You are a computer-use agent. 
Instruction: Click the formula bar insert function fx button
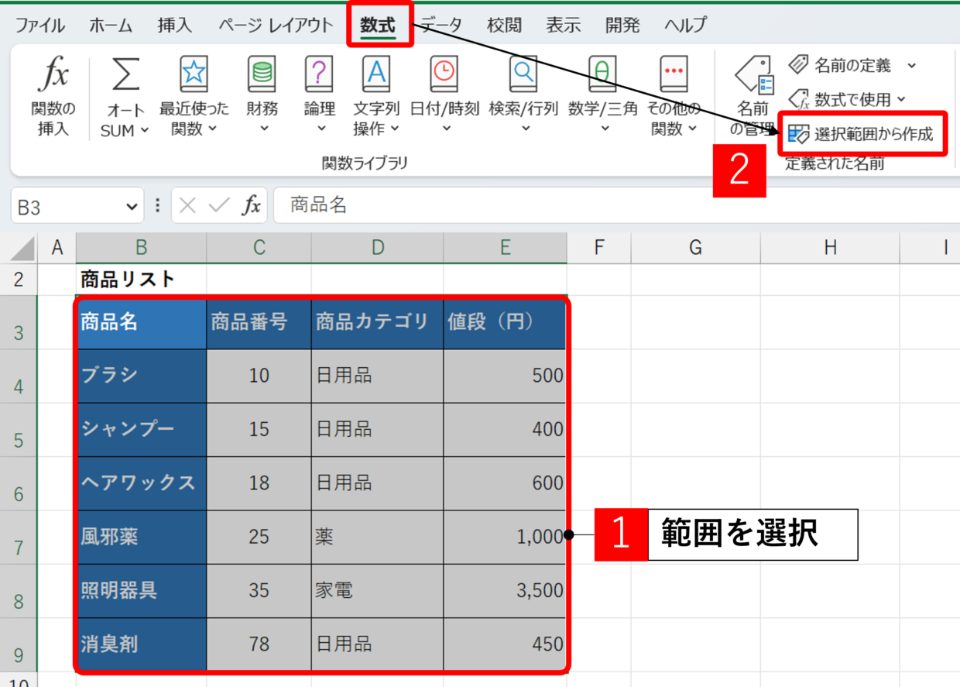coord(252,205)
